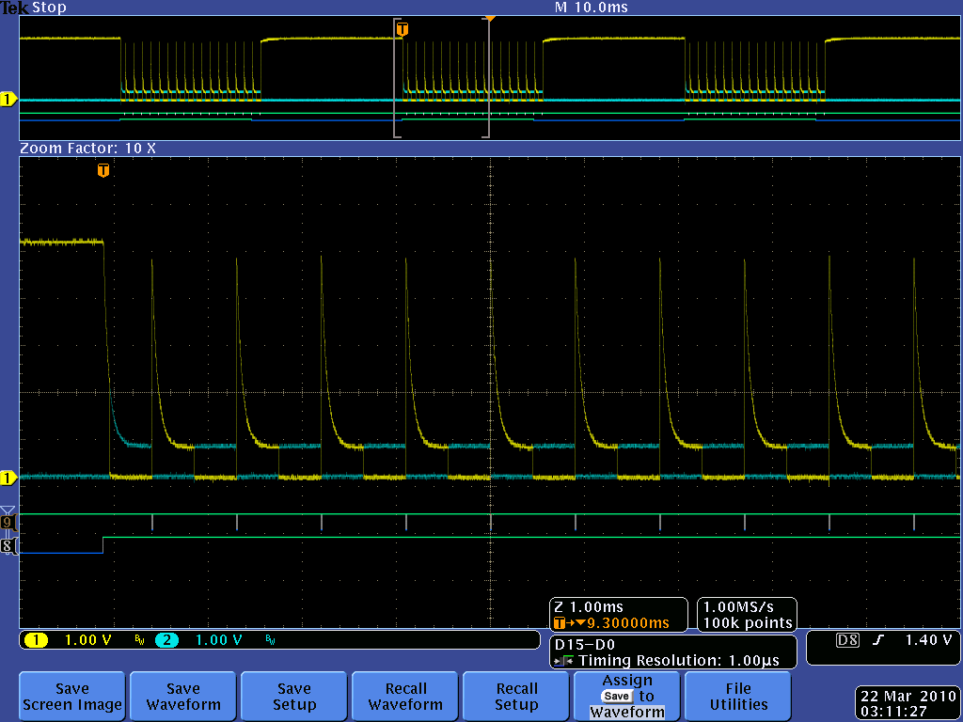Click channel 1 ground marker beside main waveform

(8, 478)
